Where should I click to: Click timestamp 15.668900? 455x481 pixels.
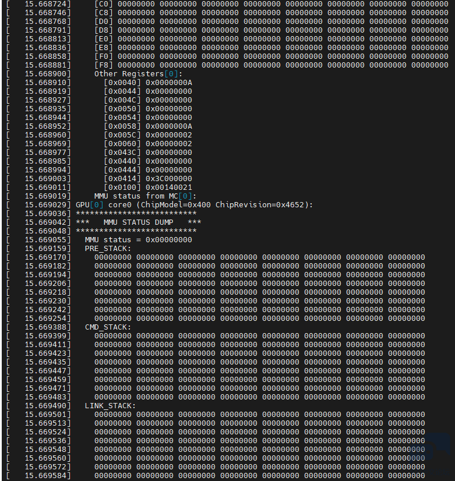pyautogui.click(x=45, y=74)
